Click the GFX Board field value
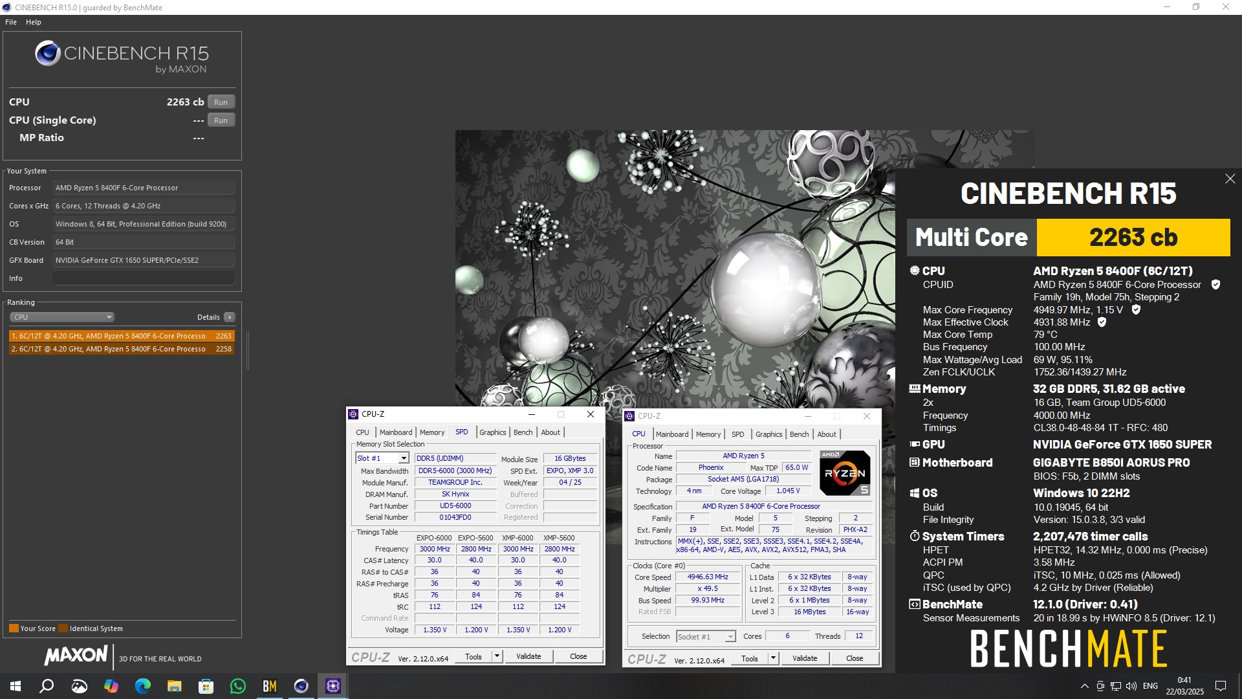Viewport: 1242px width, 699px height. click(x=144, y=260)
